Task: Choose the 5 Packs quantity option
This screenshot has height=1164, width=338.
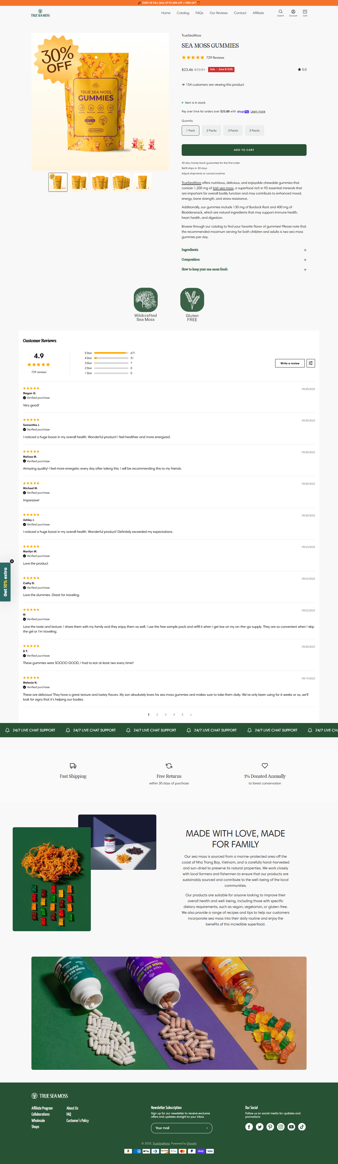Action: coord(255,131)
